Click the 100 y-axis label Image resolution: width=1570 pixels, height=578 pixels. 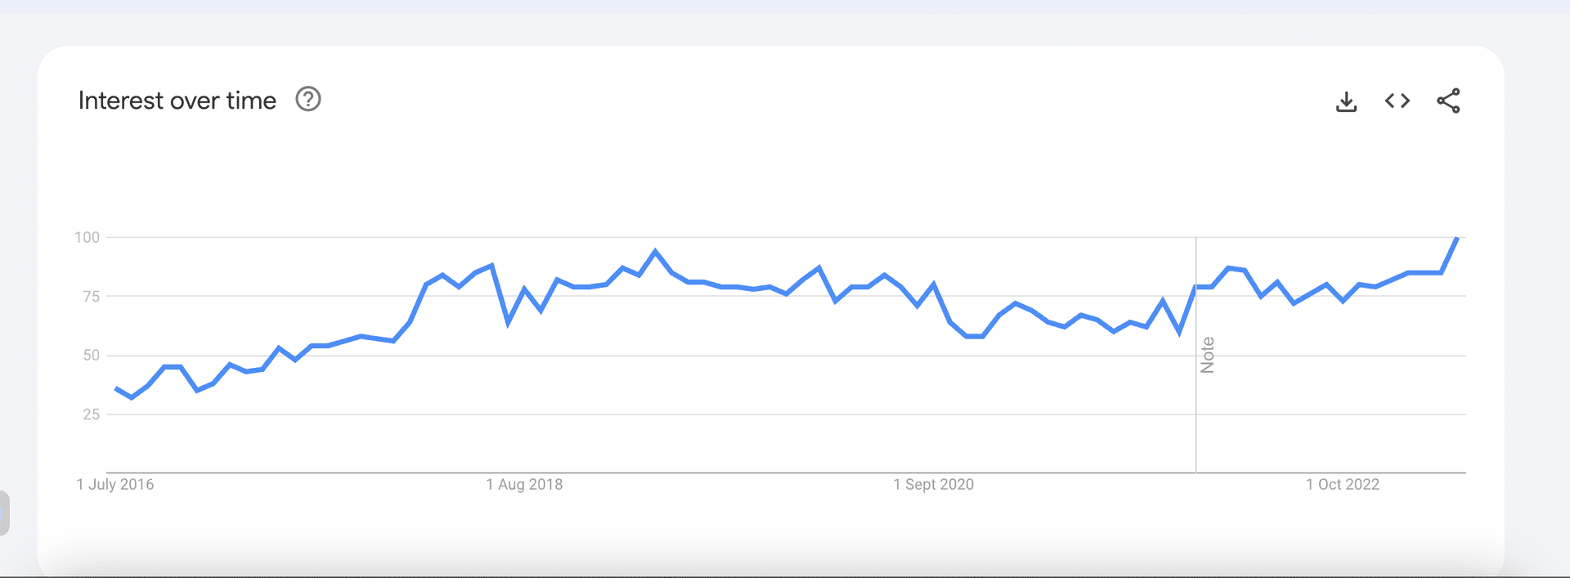click(87, 237)
